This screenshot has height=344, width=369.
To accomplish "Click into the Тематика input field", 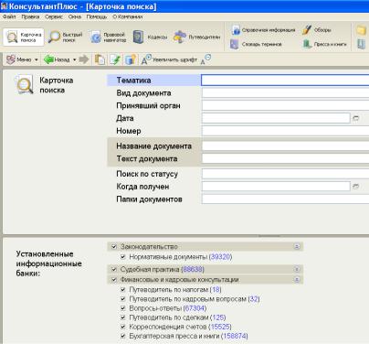I will coord(285,81).
